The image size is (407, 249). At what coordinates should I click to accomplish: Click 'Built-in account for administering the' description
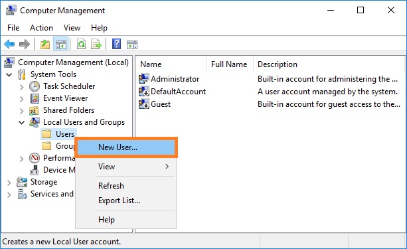(x=327, y=79)
